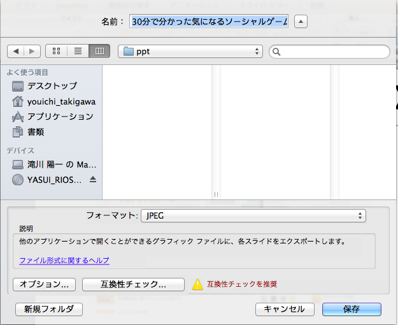Image resolution: width=398 pixels, height=325 pixels.
Task: Switch to column view
Action: point(99,51)
